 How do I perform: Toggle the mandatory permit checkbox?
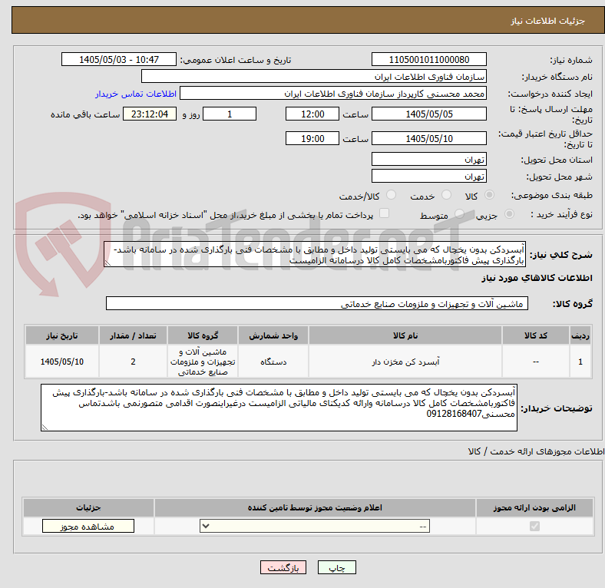pos(534,526)
